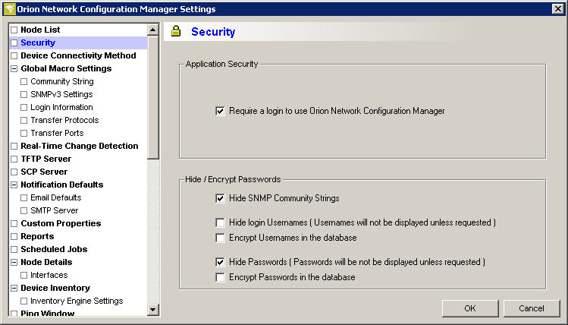The image size is (568, 325).
Task: Click the tree scrollbar thumb
Action: point(153,97)
